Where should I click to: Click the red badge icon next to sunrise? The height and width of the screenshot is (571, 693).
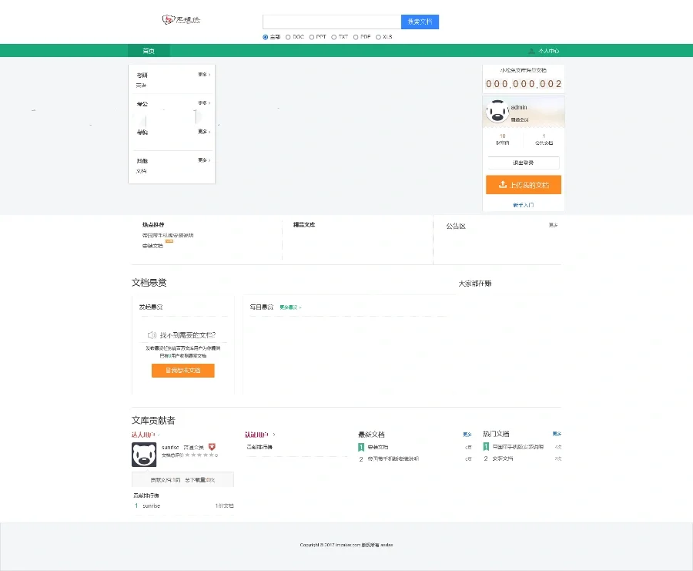point(212,447)
